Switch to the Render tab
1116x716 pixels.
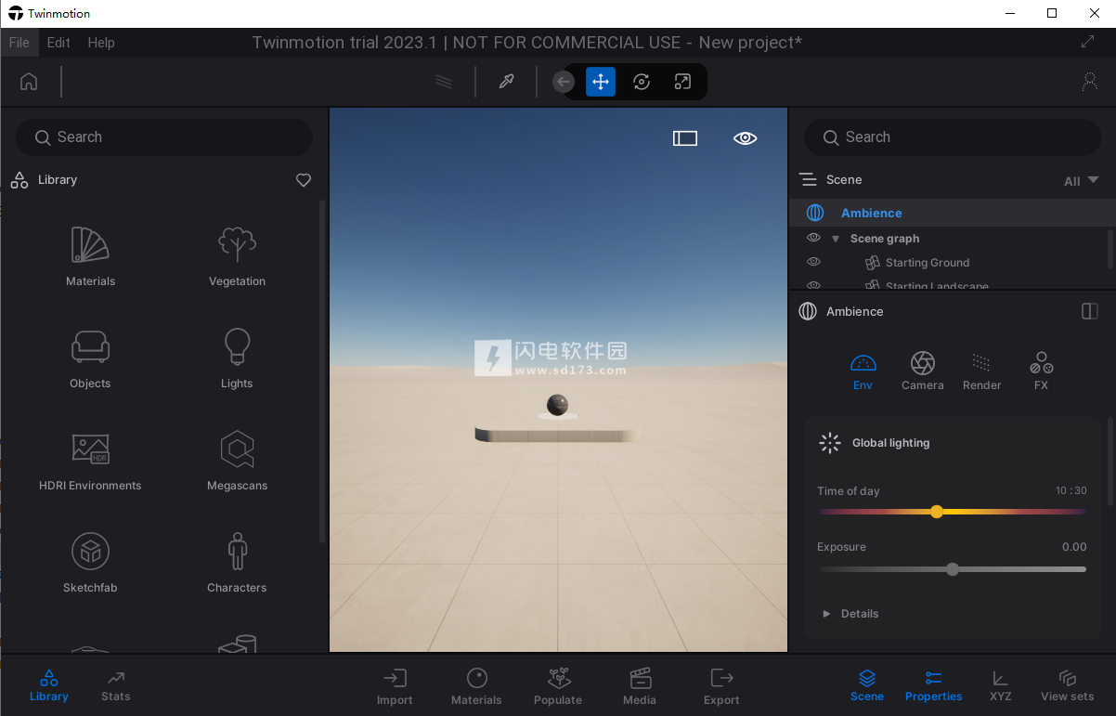tap(981, 371)
